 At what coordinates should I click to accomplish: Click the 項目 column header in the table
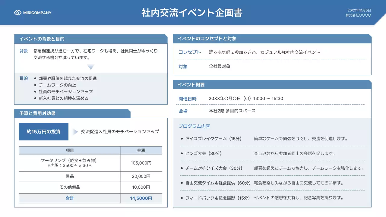[x=70, y=150]
